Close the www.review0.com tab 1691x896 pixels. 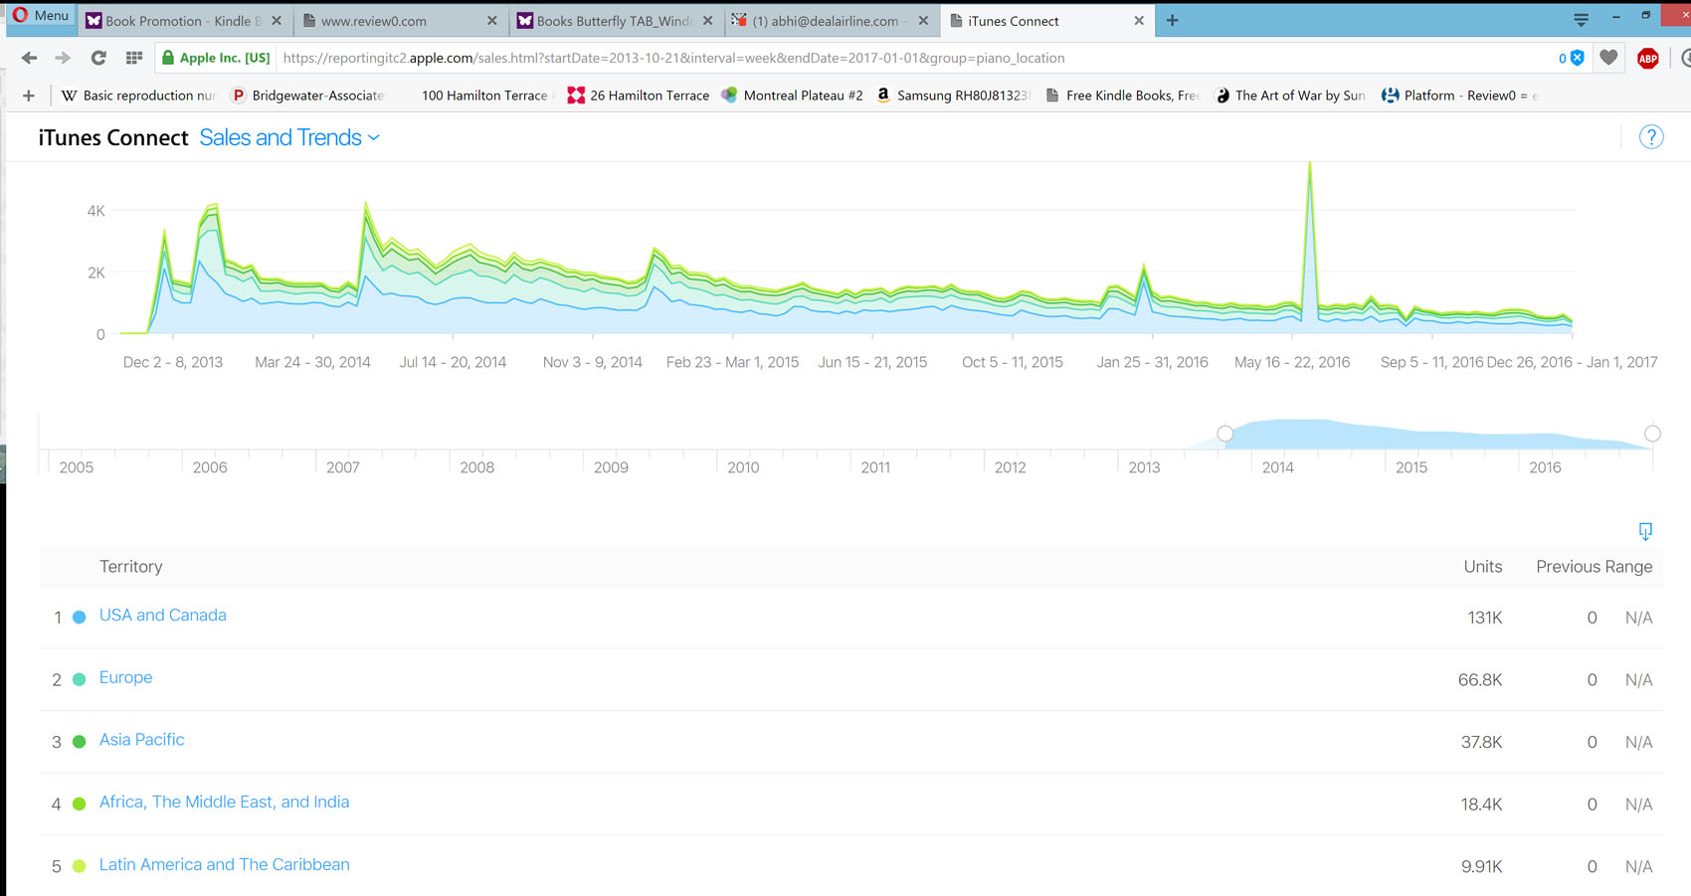pyautogui.click(x=491, y=21)
